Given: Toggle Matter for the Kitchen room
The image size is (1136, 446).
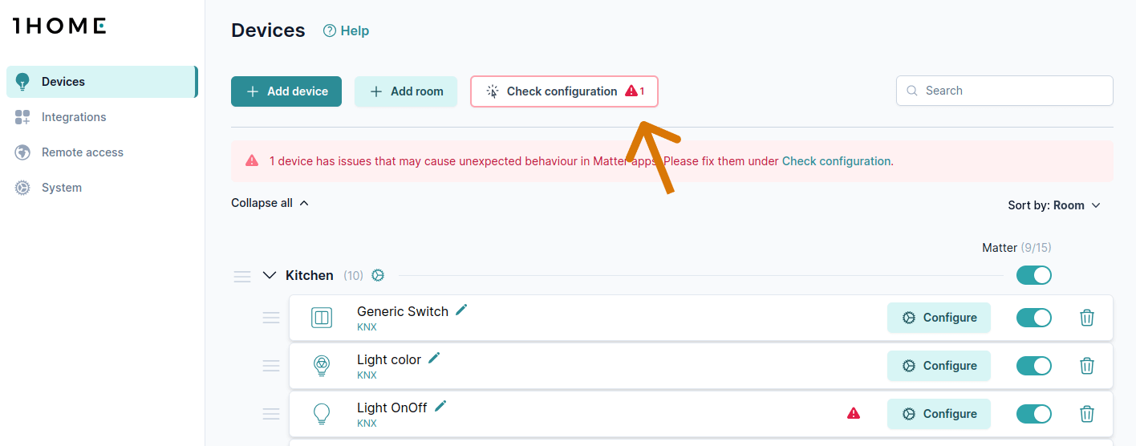Looking at the screenshot, I should point(1033,275).
